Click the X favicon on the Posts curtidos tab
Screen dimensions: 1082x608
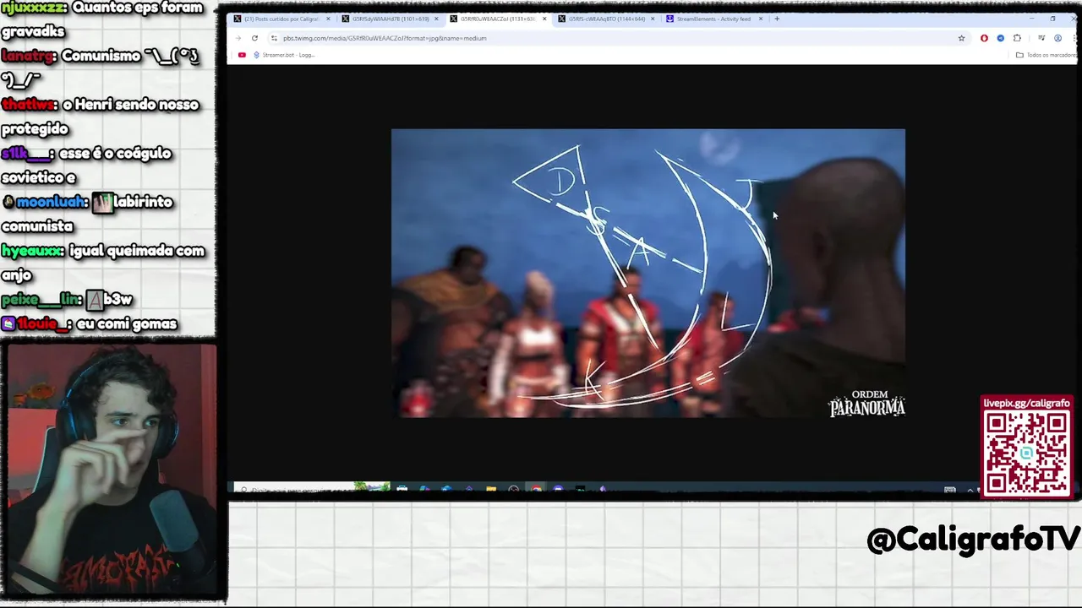click(x=238, y=19)
